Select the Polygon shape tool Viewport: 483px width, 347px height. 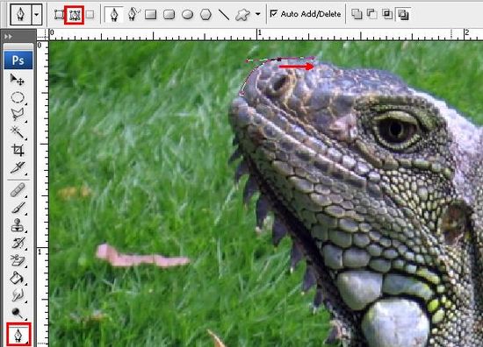(205, 14)
